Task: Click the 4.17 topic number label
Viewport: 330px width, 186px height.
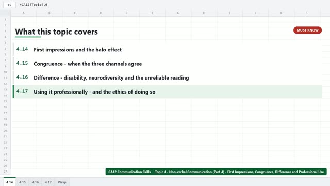Action: point(22,91)
